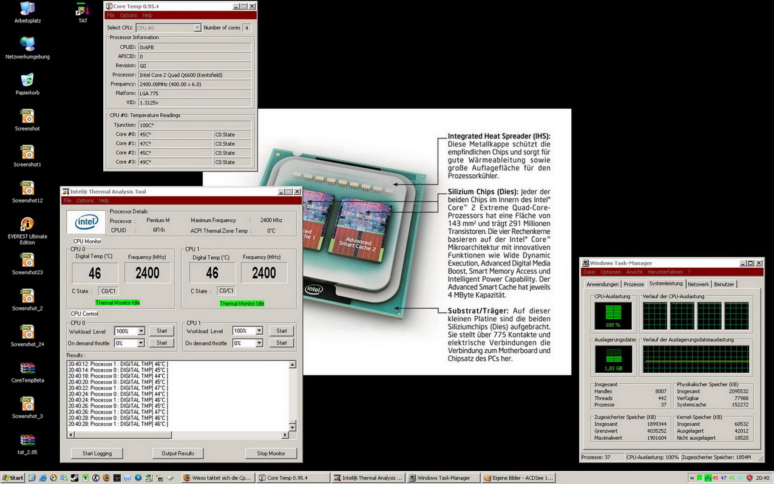Switch to the Netzwerk tab
This screenshot has height=484, width=774.
[x=698, y=284]
